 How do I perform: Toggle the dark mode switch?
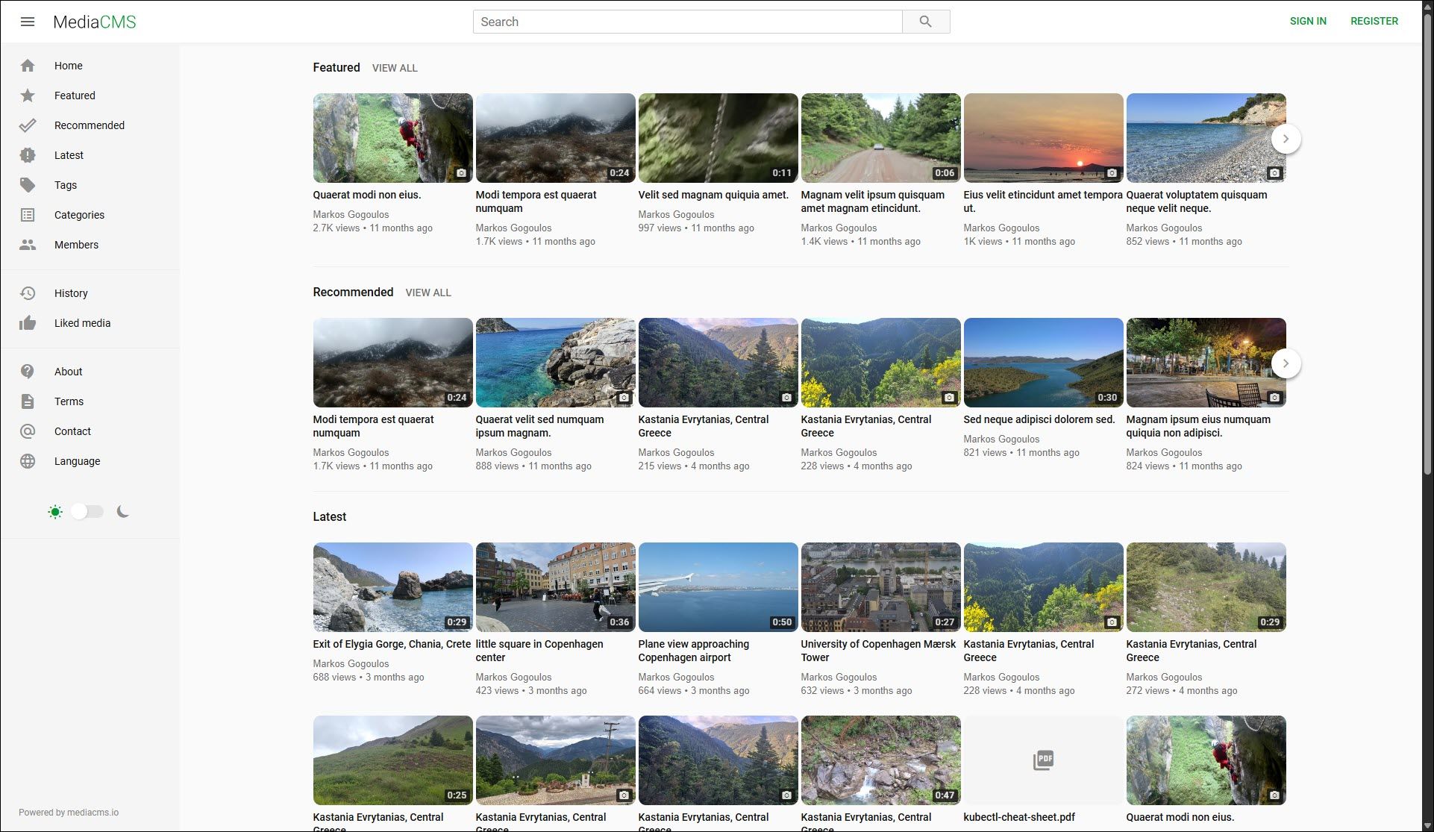click(x=87, y=512)
